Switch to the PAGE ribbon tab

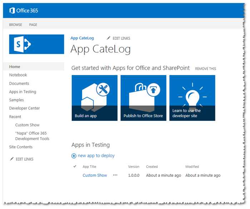33,25
